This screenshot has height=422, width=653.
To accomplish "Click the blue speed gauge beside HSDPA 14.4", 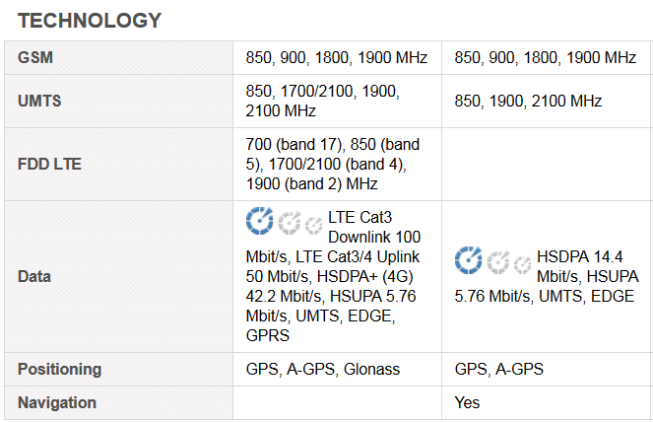I will tap(468, 260).
